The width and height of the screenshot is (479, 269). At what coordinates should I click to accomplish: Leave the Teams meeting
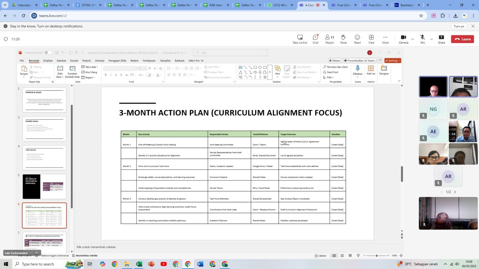coord(462,39)
